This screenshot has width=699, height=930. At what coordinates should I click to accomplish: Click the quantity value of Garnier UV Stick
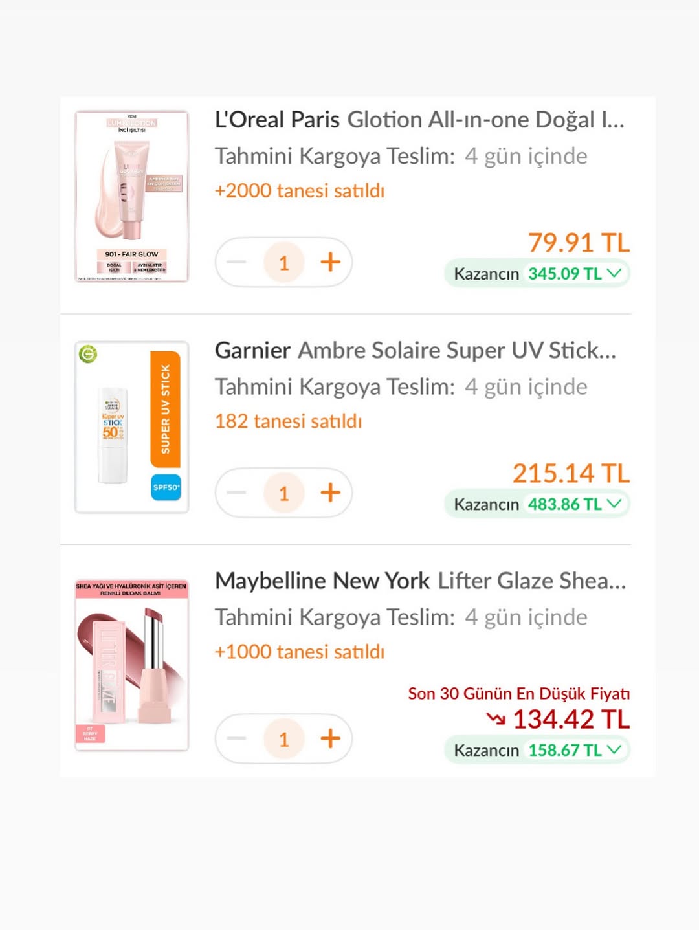click(283, 493)
